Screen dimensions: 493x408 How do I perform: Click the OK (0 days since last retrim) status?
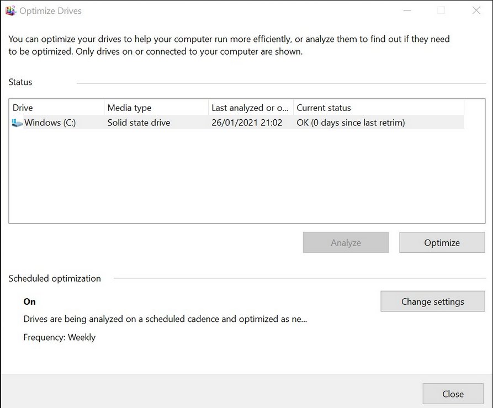(x=351, y=123)
